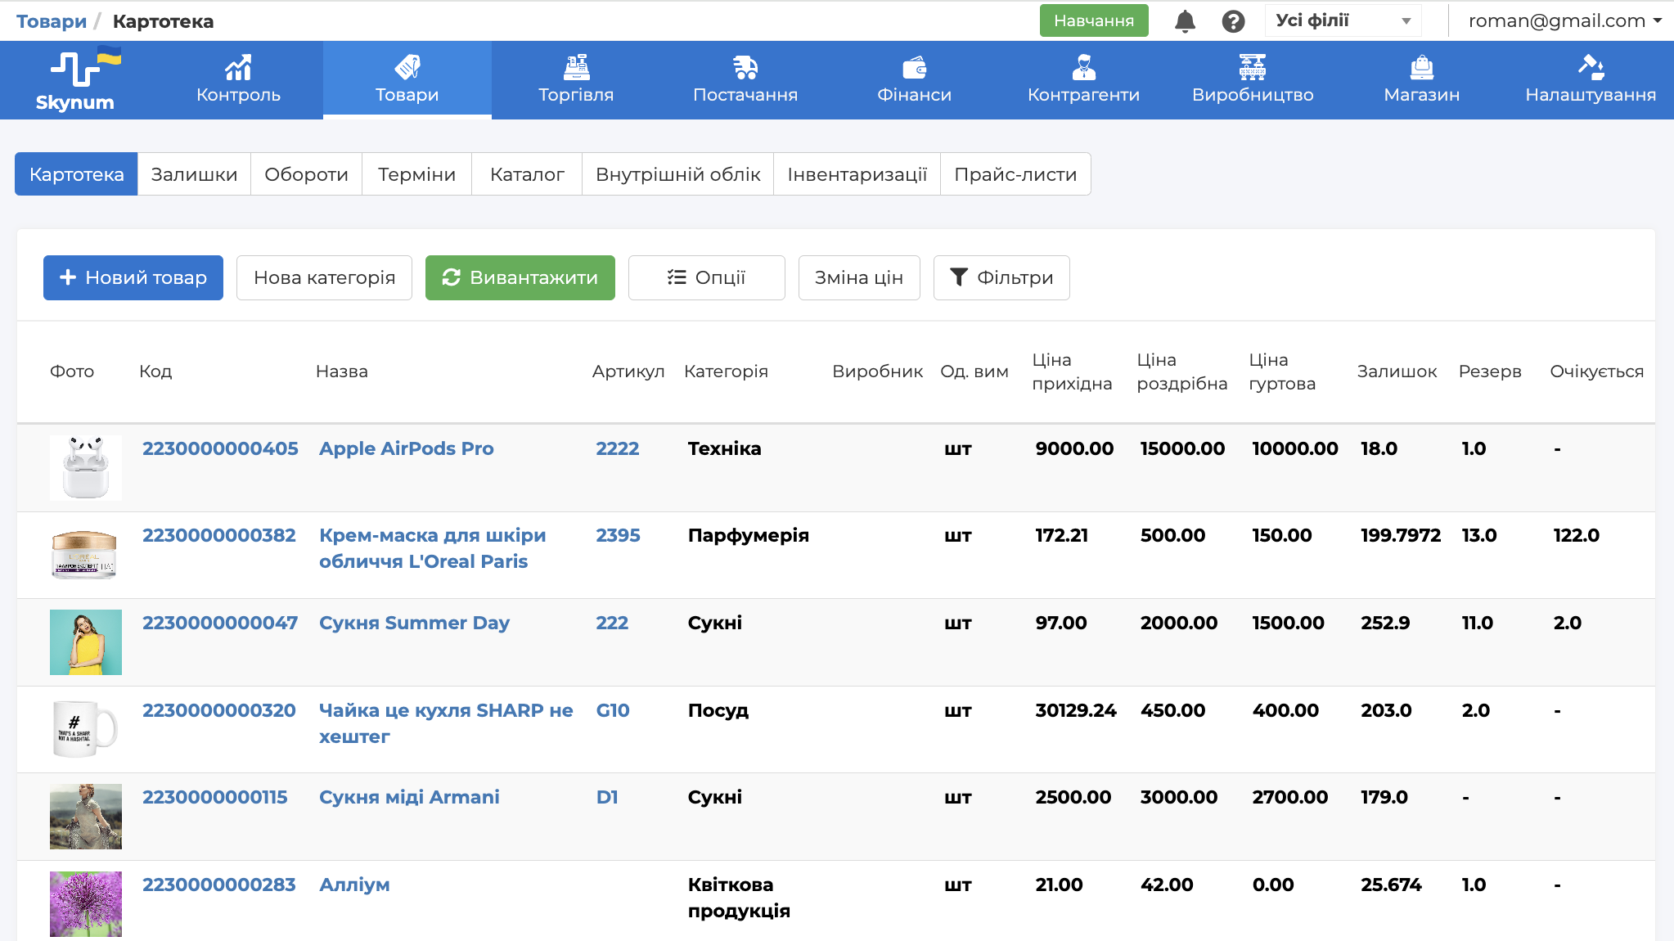Switch to the Каталог tab
This screenshot has width=1674, height=941.
pos(527,174)
